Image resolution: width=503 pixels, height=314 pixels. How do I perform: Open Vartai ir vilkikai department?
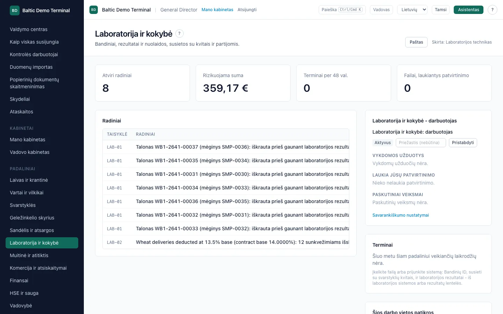[x=42, y=193]
